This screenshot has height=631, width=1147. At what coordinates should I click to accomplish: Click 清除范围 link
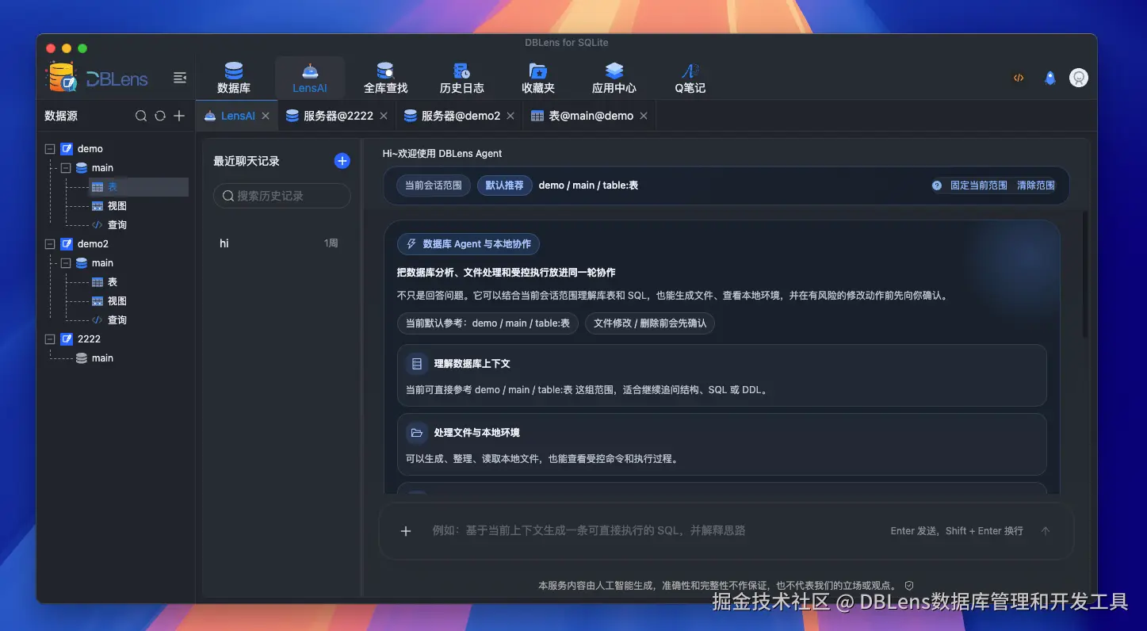pos(1036,185)
